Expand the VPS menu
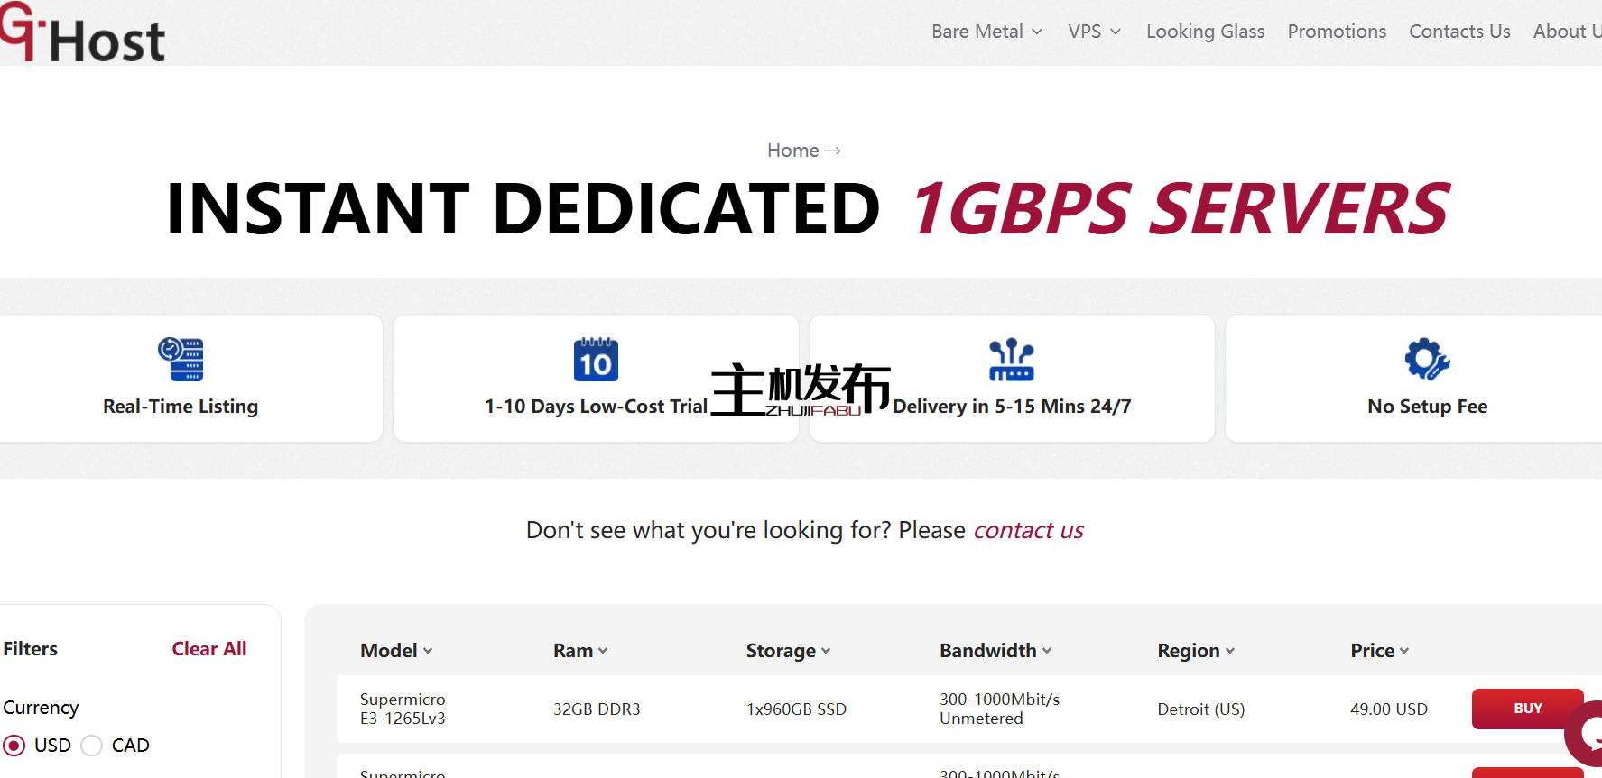The image size is (1602, 778). (1094, 32)
